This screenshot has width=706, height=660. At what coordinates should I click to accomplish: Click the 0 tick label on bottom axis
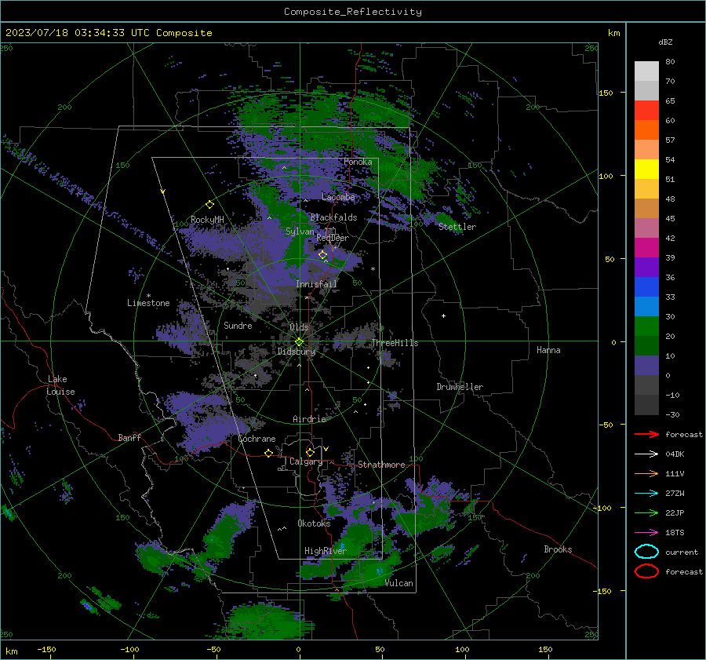pyautogui.click(x=298, y=649)
